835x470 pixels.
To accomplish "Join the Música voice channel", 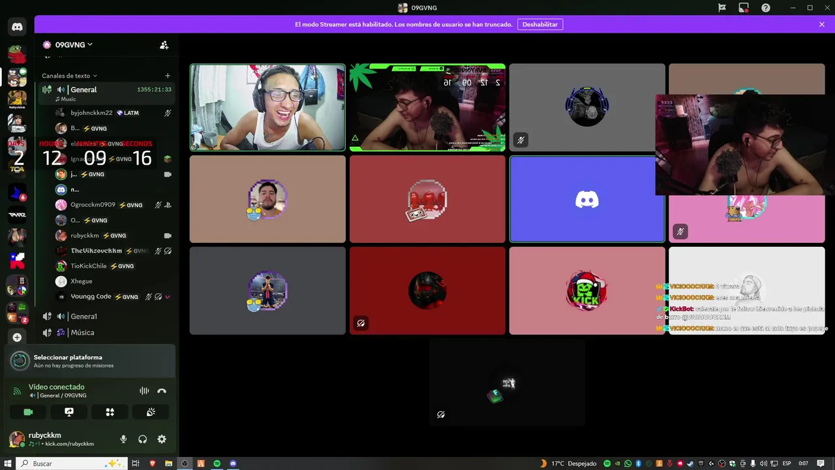I will point(106,332).
